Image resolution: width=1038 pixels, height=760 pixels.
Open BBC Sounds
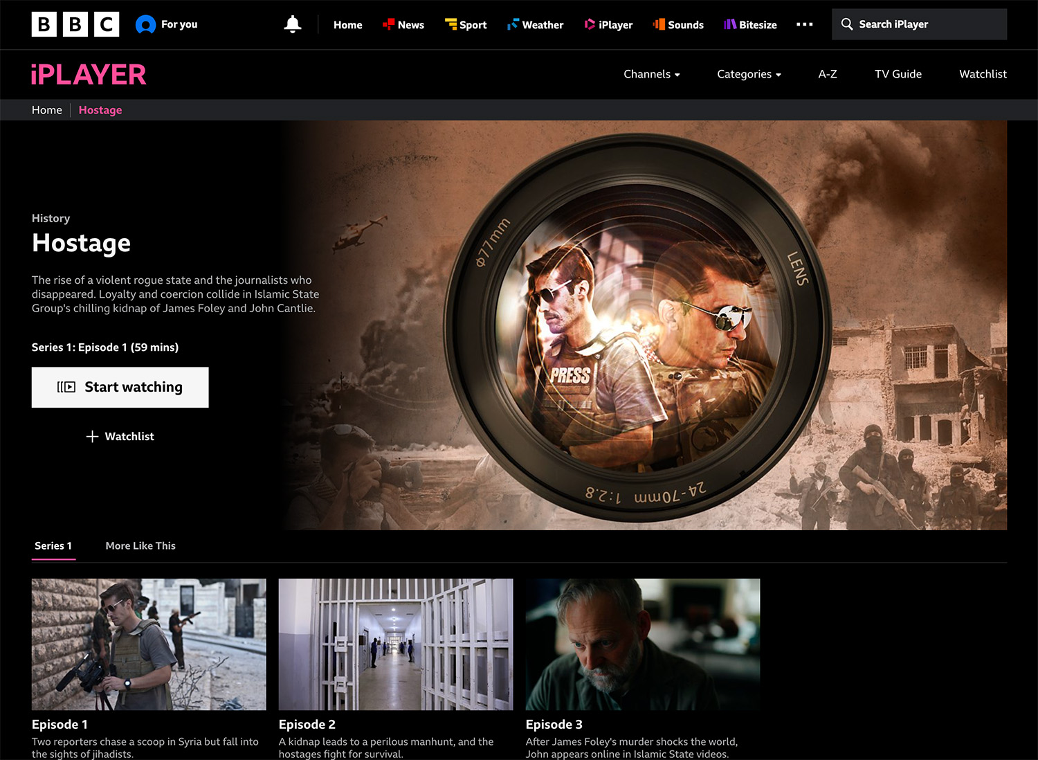pyautogui.click(x=678, y=25)
